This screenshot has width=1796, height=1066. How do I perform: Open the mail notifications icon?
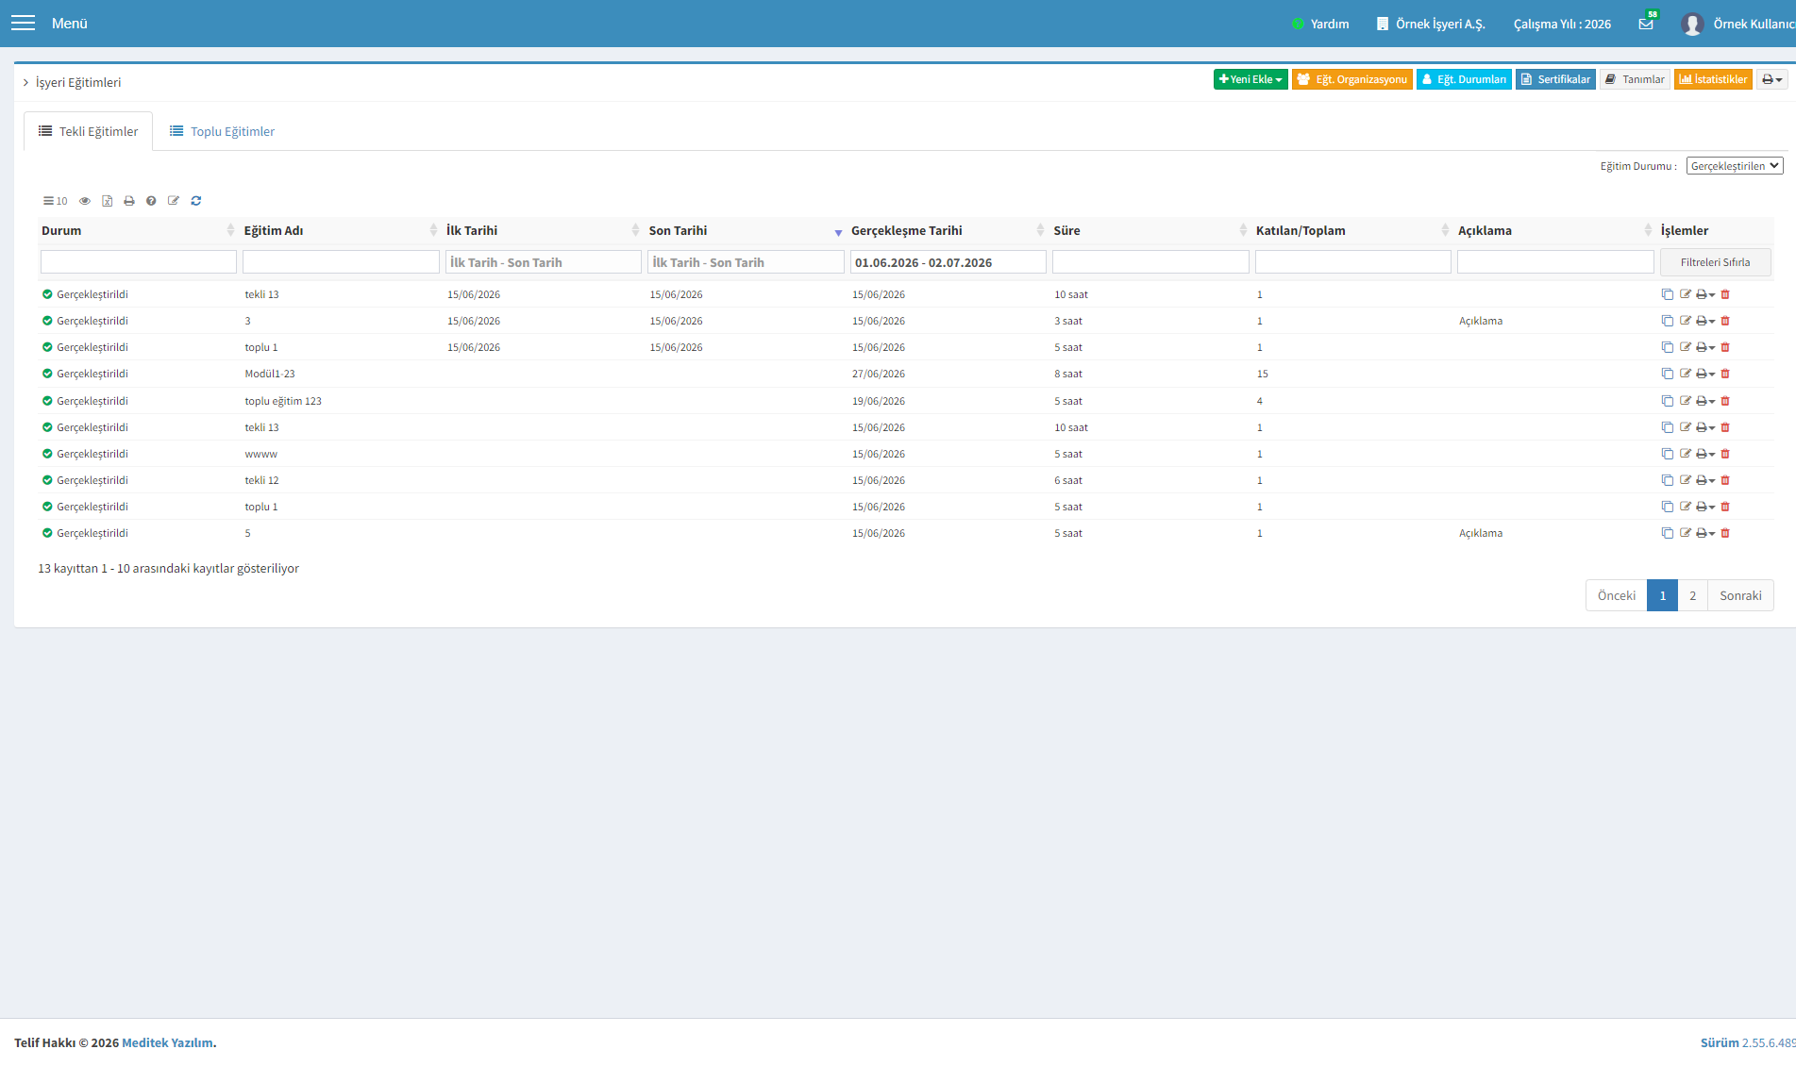[1646, 24]
